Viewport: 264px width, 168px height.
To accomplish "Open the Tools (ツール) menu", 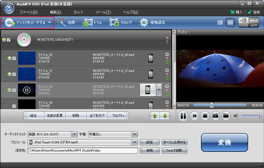I will (x=103, y=12).
